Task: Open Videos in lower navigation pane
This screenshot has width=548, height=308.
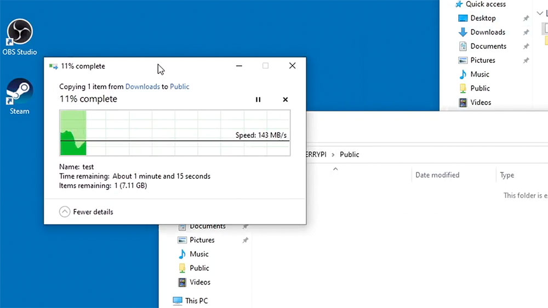Action: click(199, 282)
